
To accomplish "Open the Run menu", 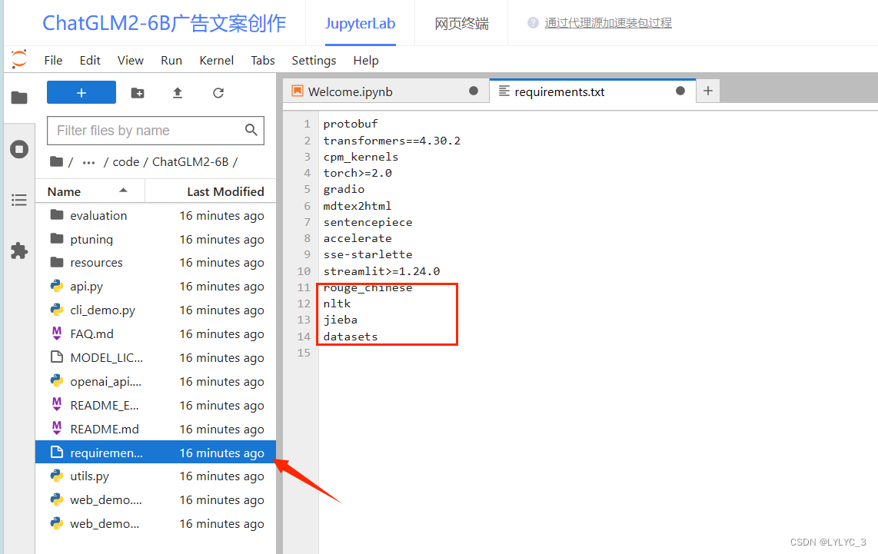I will (171, 61).
